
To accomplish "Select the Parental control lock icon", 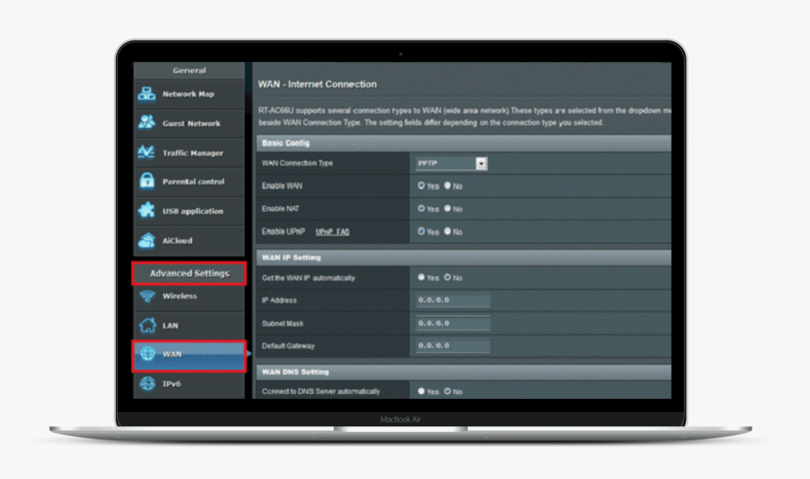I will (x=147, y=181).
